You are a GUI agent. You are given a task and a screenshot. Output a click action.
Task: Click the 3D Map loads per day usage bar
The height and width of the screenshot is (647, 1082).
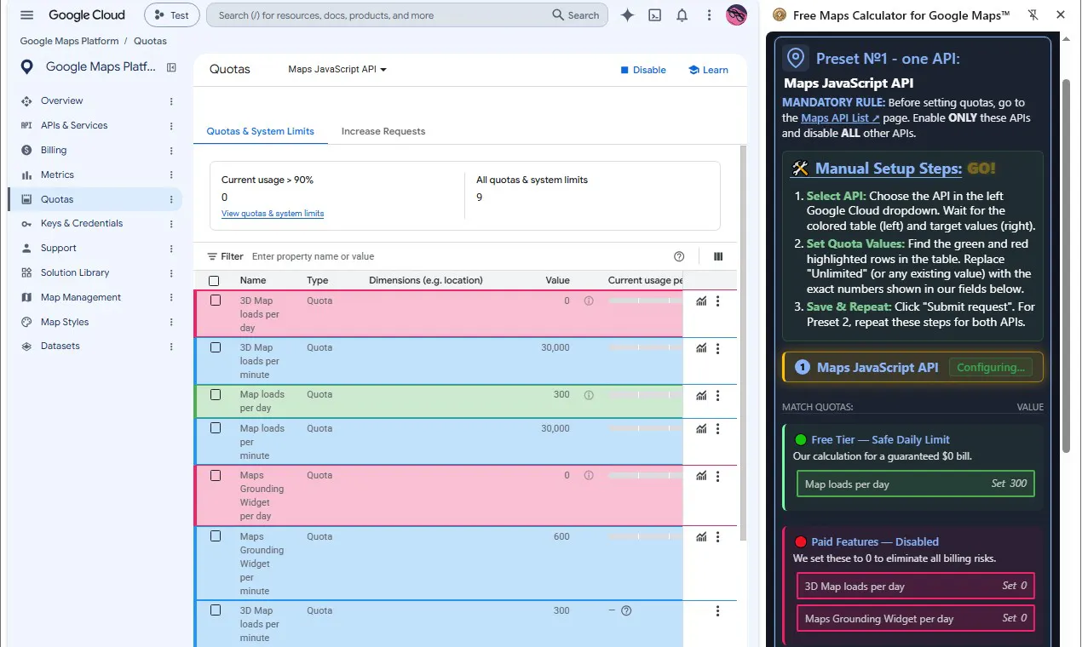[x=646, y=301]
